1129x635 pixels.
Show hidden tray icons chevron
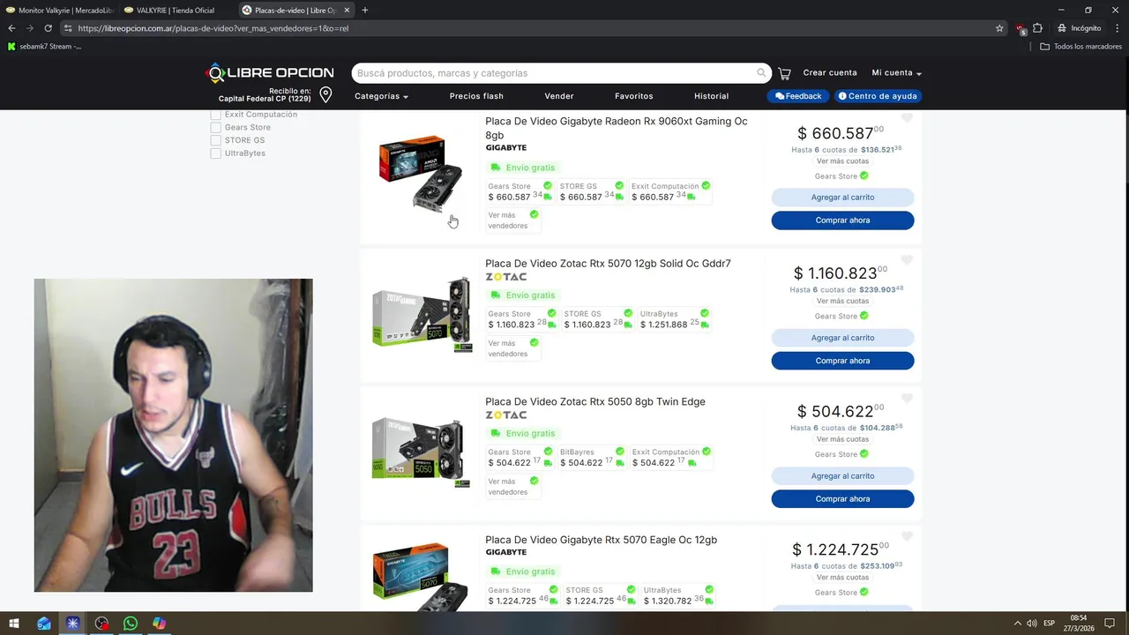(1017, 624)
